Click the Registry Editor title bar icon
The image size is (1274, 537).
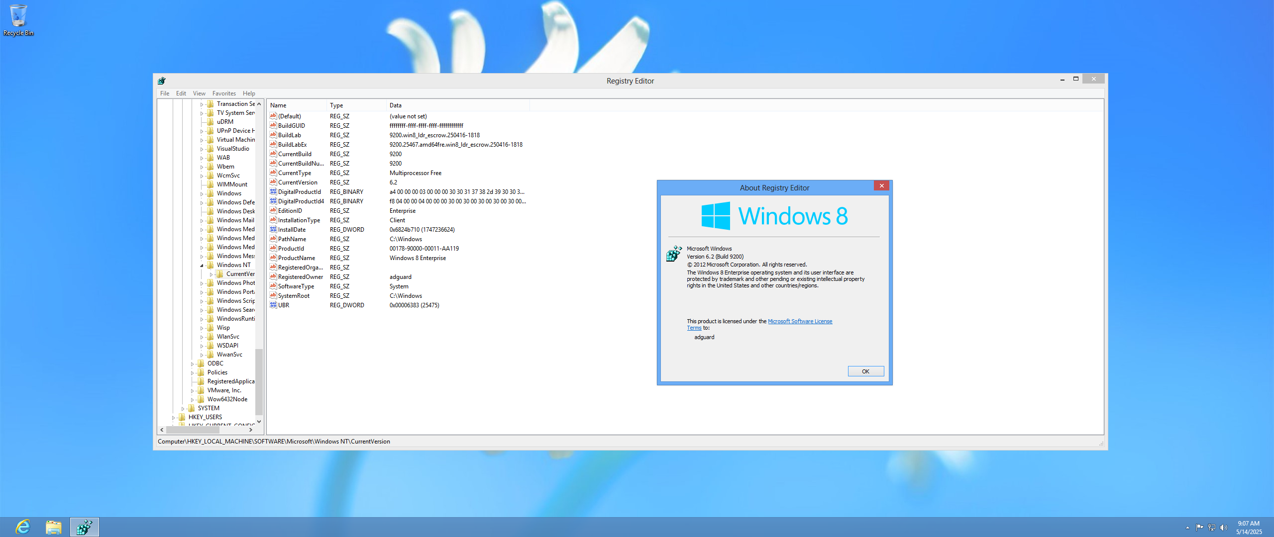click(x=161, y=81)
